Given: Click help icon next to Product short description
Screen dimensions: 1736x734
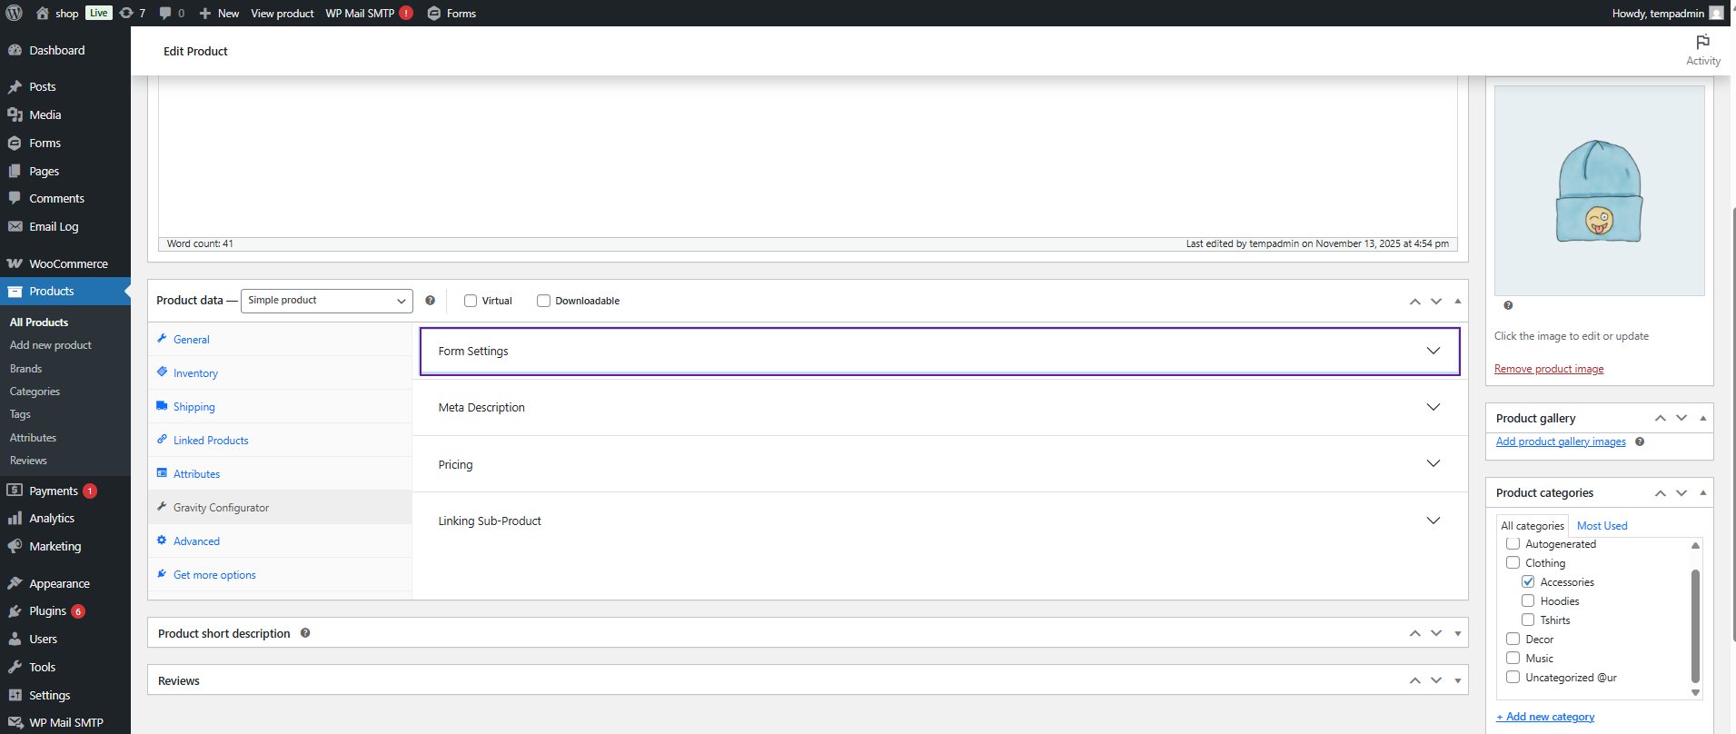Looking at the screenshot, I should [x=305, y=633].
